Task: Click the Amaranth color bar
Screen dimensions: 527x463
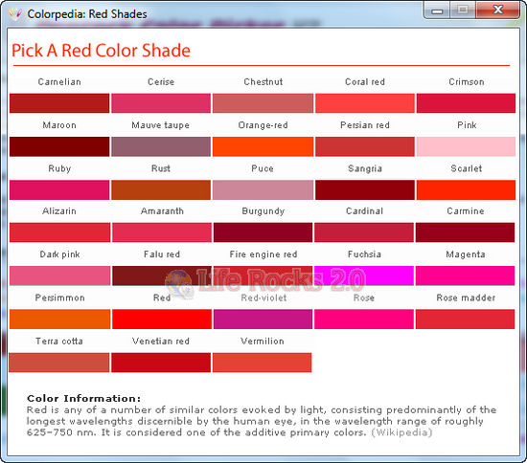Action: click(x=162, y=232)
